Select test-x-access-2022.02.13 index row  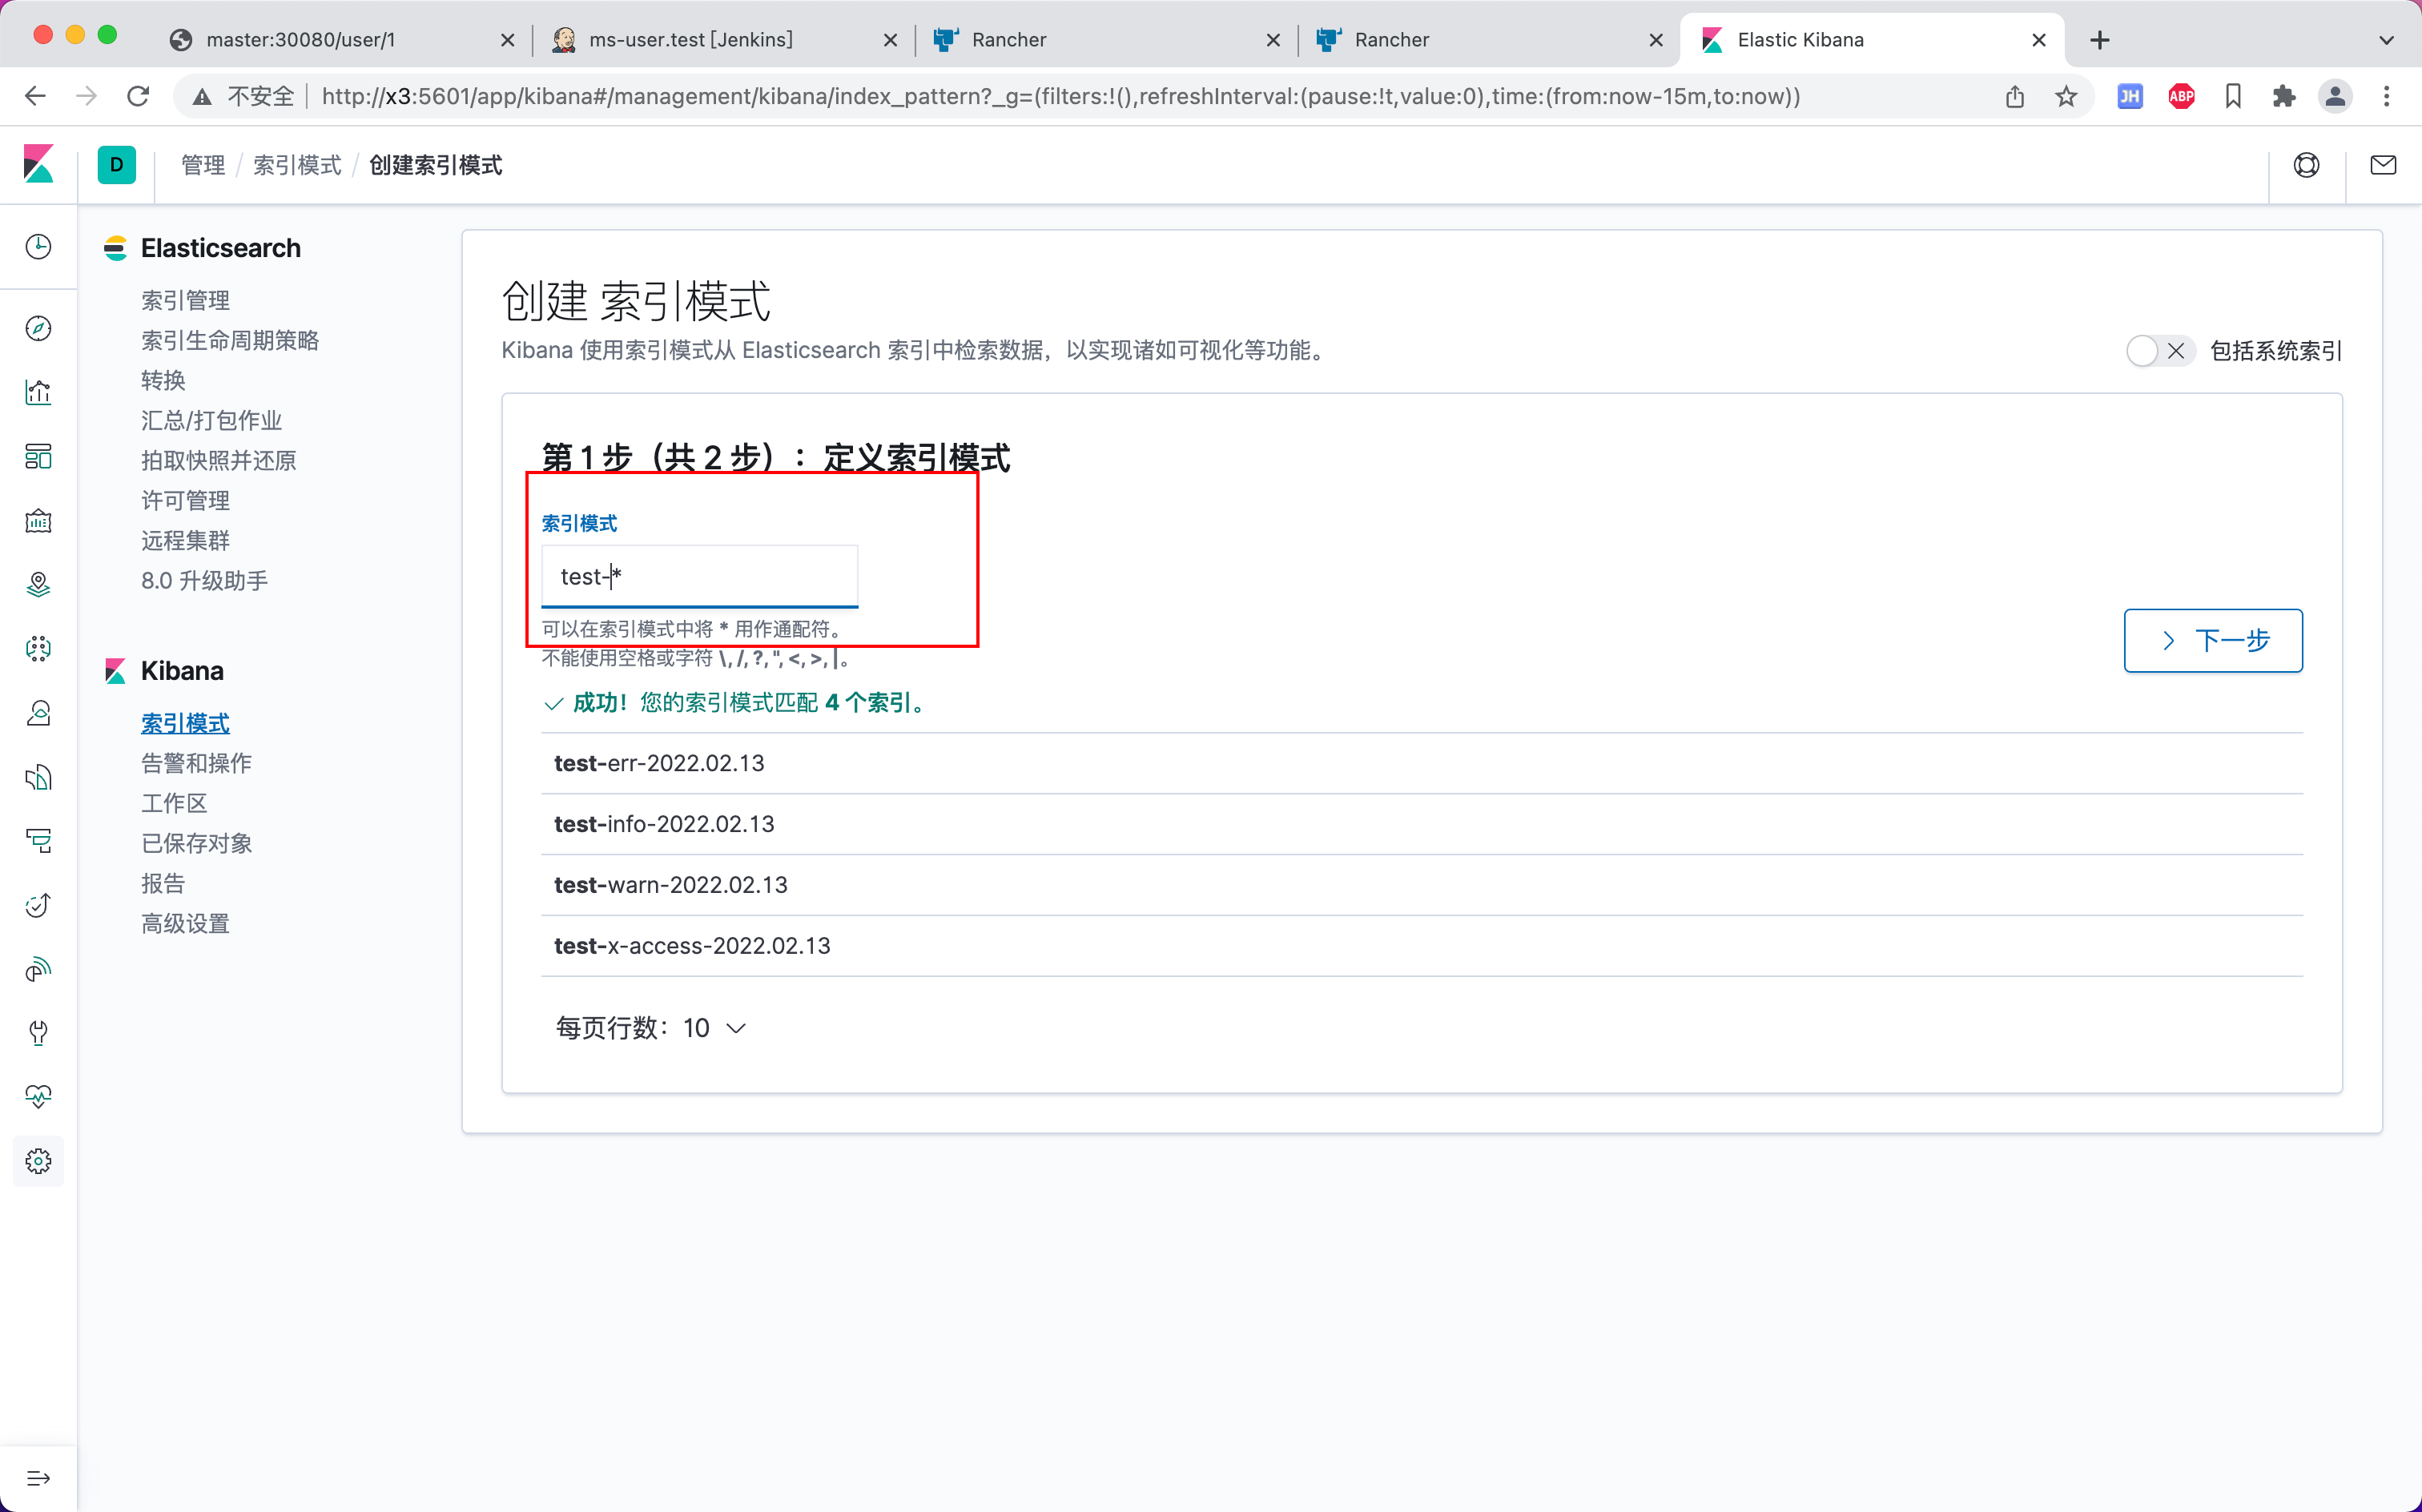point(1422,946)
